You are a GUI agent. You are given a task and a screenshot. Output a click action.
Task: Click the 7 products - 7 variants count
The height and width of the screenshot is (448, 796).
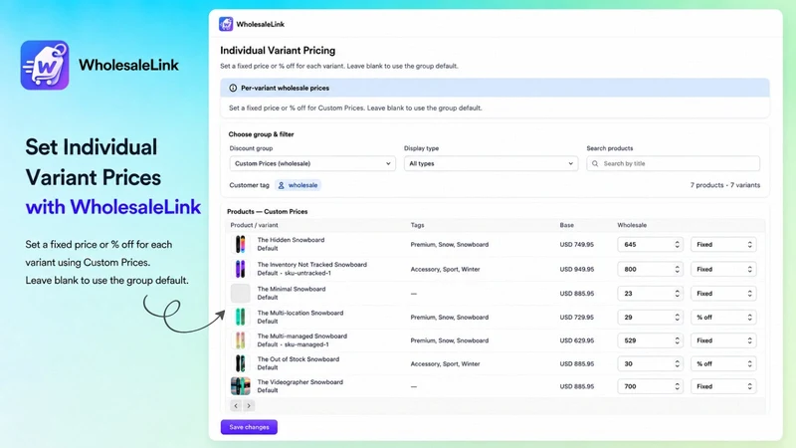[x=725, y=185]
